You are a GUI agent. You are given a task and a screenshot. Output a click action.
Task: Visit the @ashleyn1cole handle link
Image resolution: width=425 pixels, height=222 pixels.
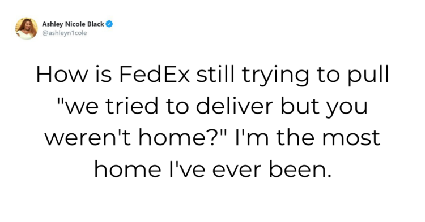(x=65, y=33)
